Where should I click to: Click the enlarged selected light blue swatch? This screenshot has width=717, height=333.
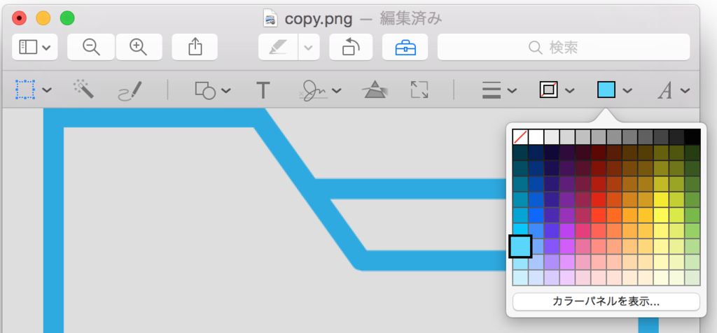coord(520,246)
